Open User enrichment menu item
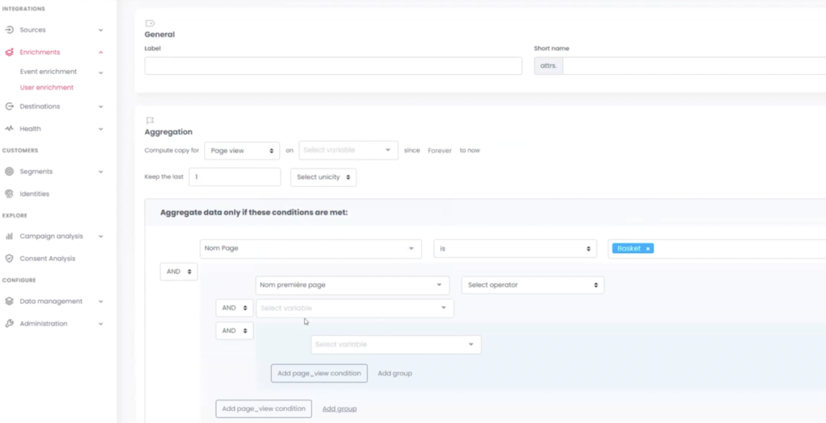This screenshot has height=423, width=826. (47, 87)
